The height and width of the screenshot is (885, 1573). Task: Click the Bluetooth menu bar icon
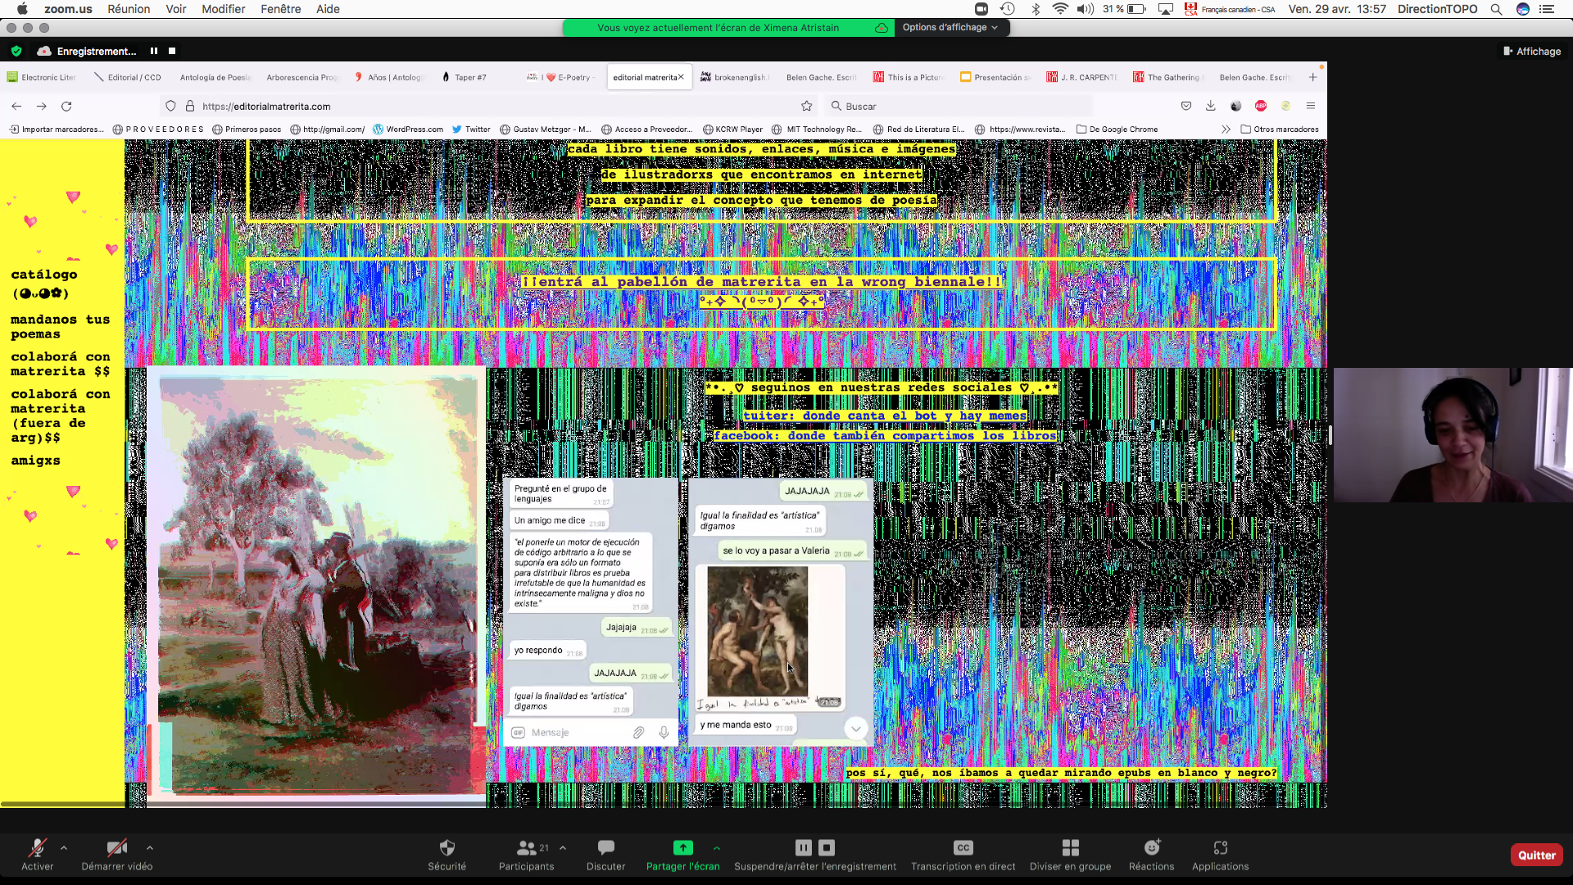pyautogui.click(x=1036, y=9)
